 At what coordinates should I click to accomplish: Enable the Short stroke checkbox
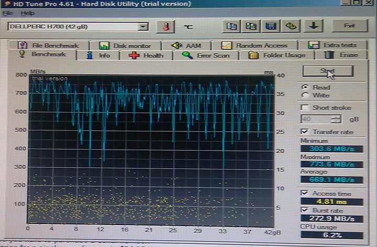305,107
